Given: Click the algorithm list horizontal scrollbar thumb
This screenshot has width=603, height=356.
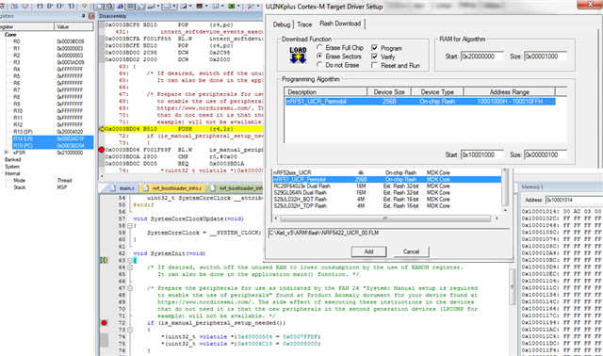Looking at the screenshot, I should point(385,218).
